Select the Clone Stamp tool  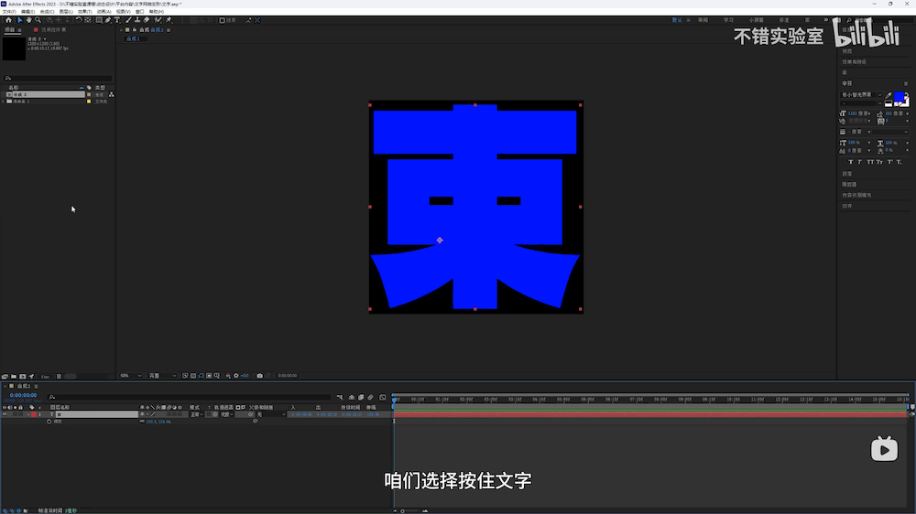(x=137, y=20)
